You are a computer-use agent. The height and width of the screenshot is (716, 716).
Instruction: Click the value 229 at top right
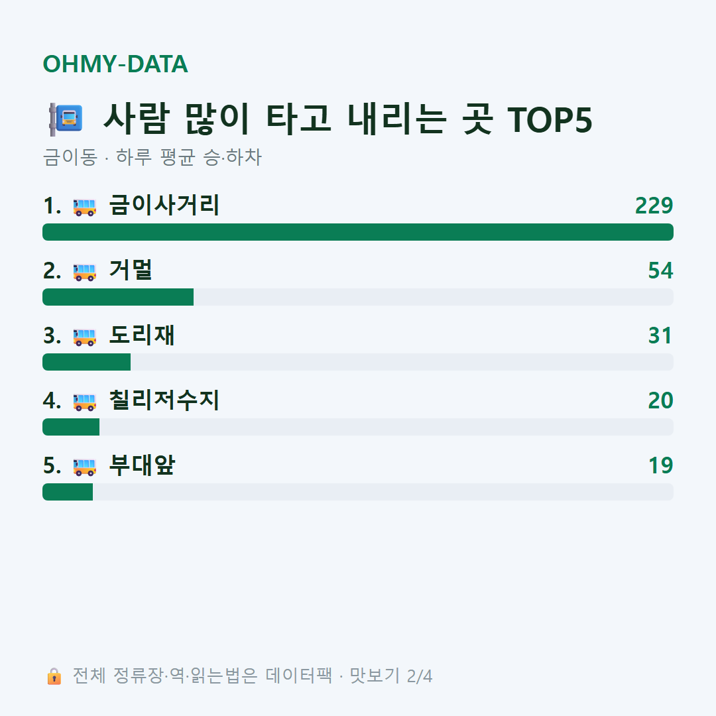(x=654, y=206)
